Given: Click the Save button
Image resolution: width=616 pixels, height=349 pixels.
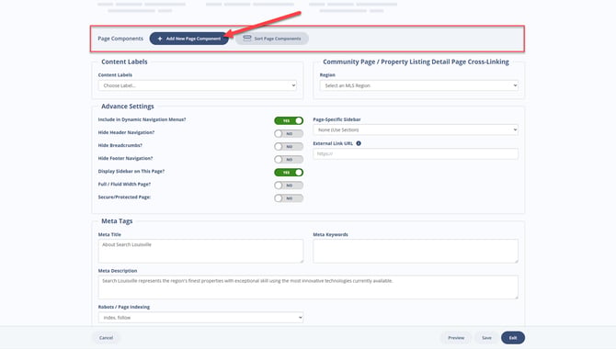Looking at the screenshot, I should click(486, 338).
